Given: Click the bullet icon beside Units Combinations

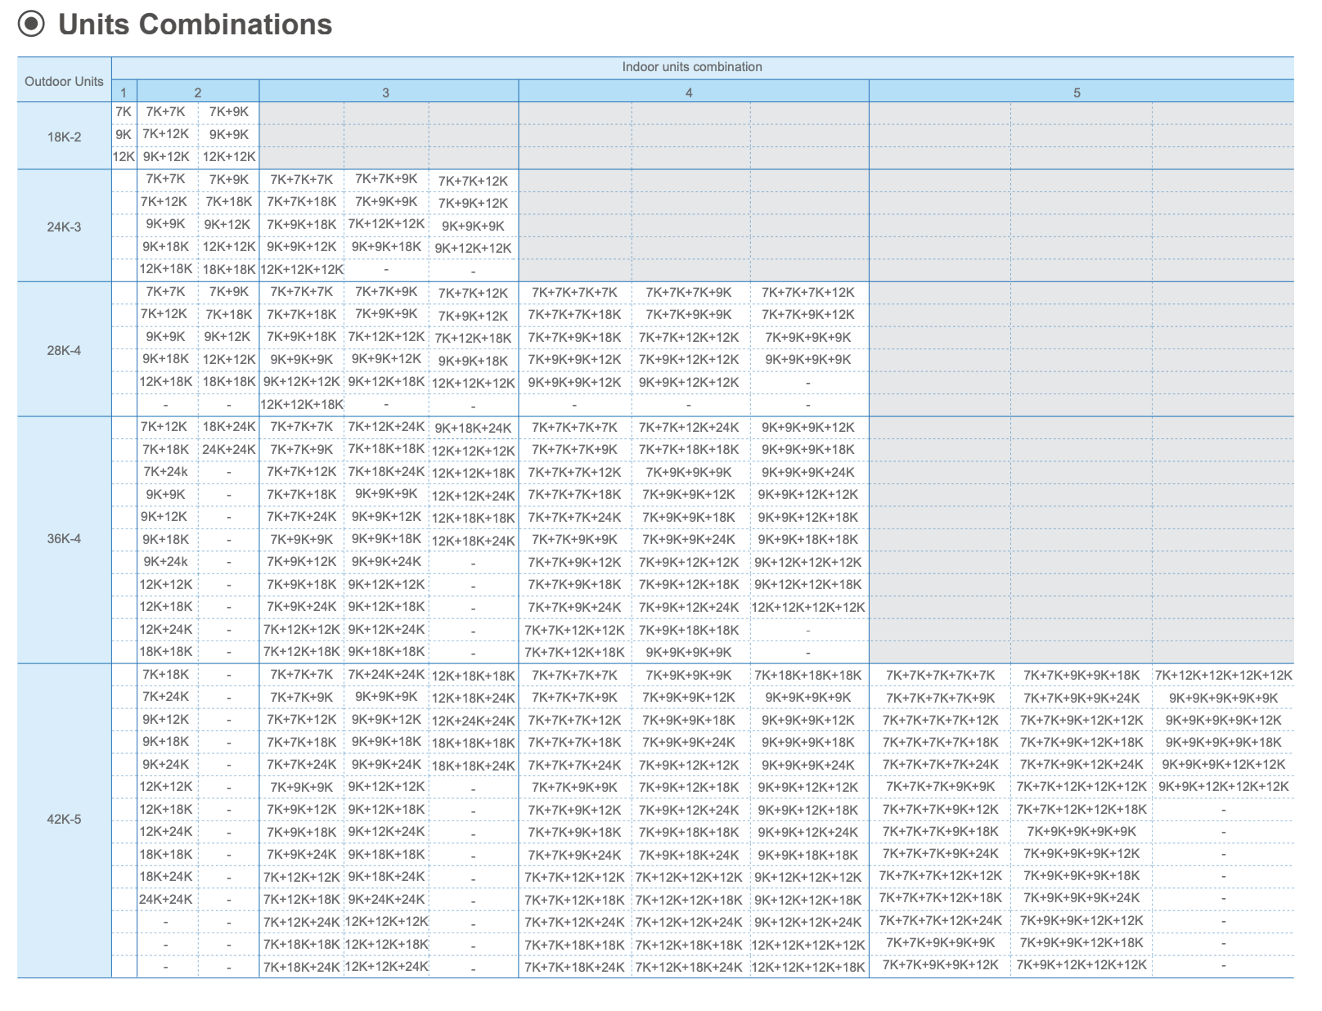Looking at the screenshot, I should click(31, 25).
